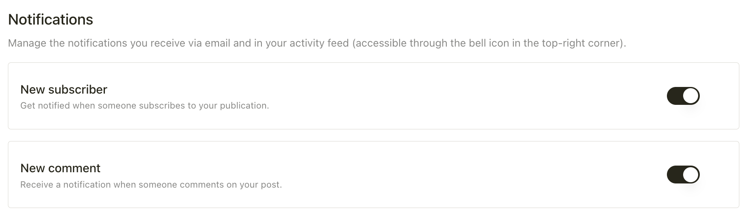Disable the New comment notification toggle
Viewport: 746px width, 218px height.
click(683, 174)
